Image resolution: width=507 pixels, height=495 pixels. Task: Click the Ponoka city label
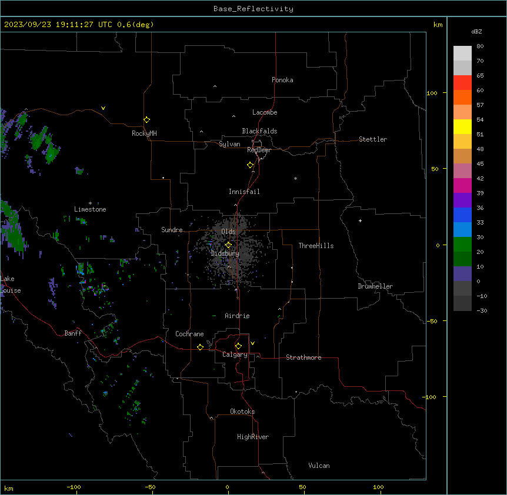(x=282, y=80)
